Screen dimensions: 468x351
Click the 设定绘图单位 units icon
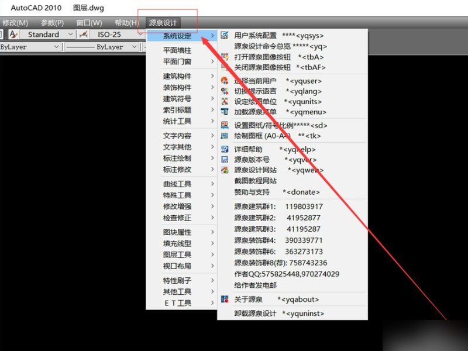coord(225,101)
